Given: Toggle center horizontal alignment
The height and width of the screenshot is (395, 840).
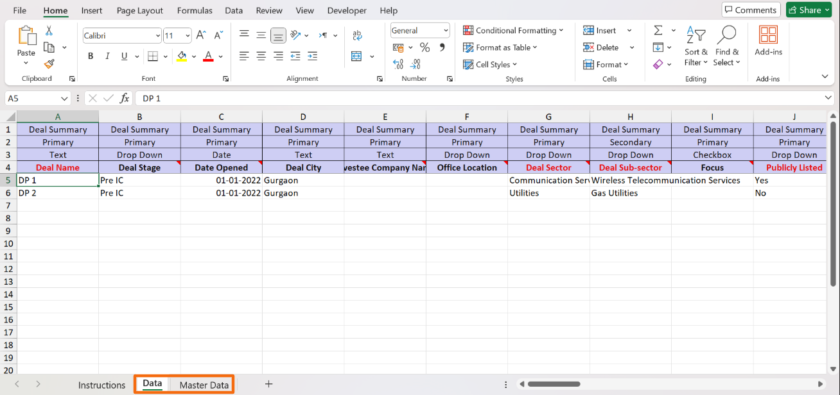Looking at the screenshot, I should click(261, 56).
